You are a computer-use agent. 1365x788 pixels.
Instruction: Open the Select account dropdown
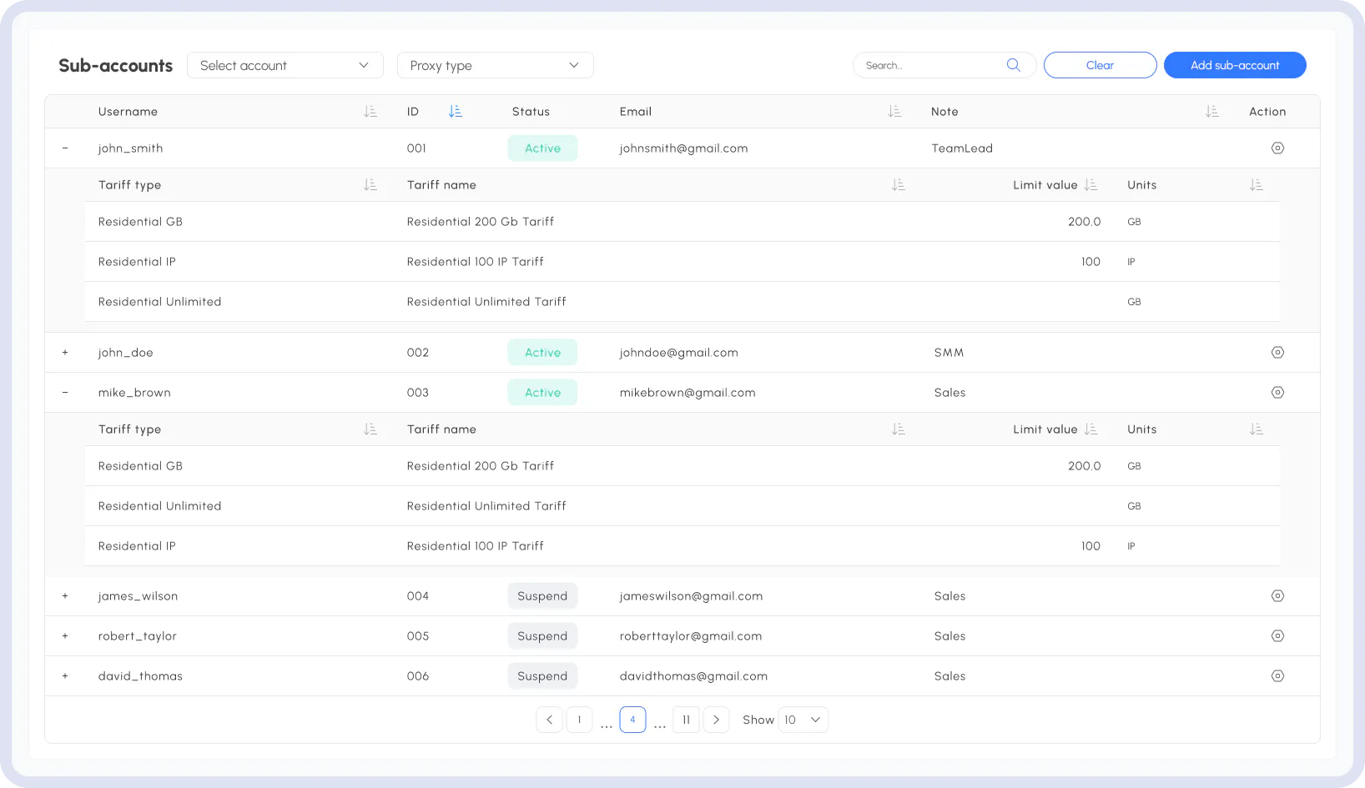(285, 65)
